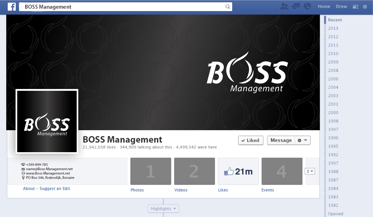Expand the gear dropdown beside Message
Screen dimensions: 373x217
click(x=302, y=140)
